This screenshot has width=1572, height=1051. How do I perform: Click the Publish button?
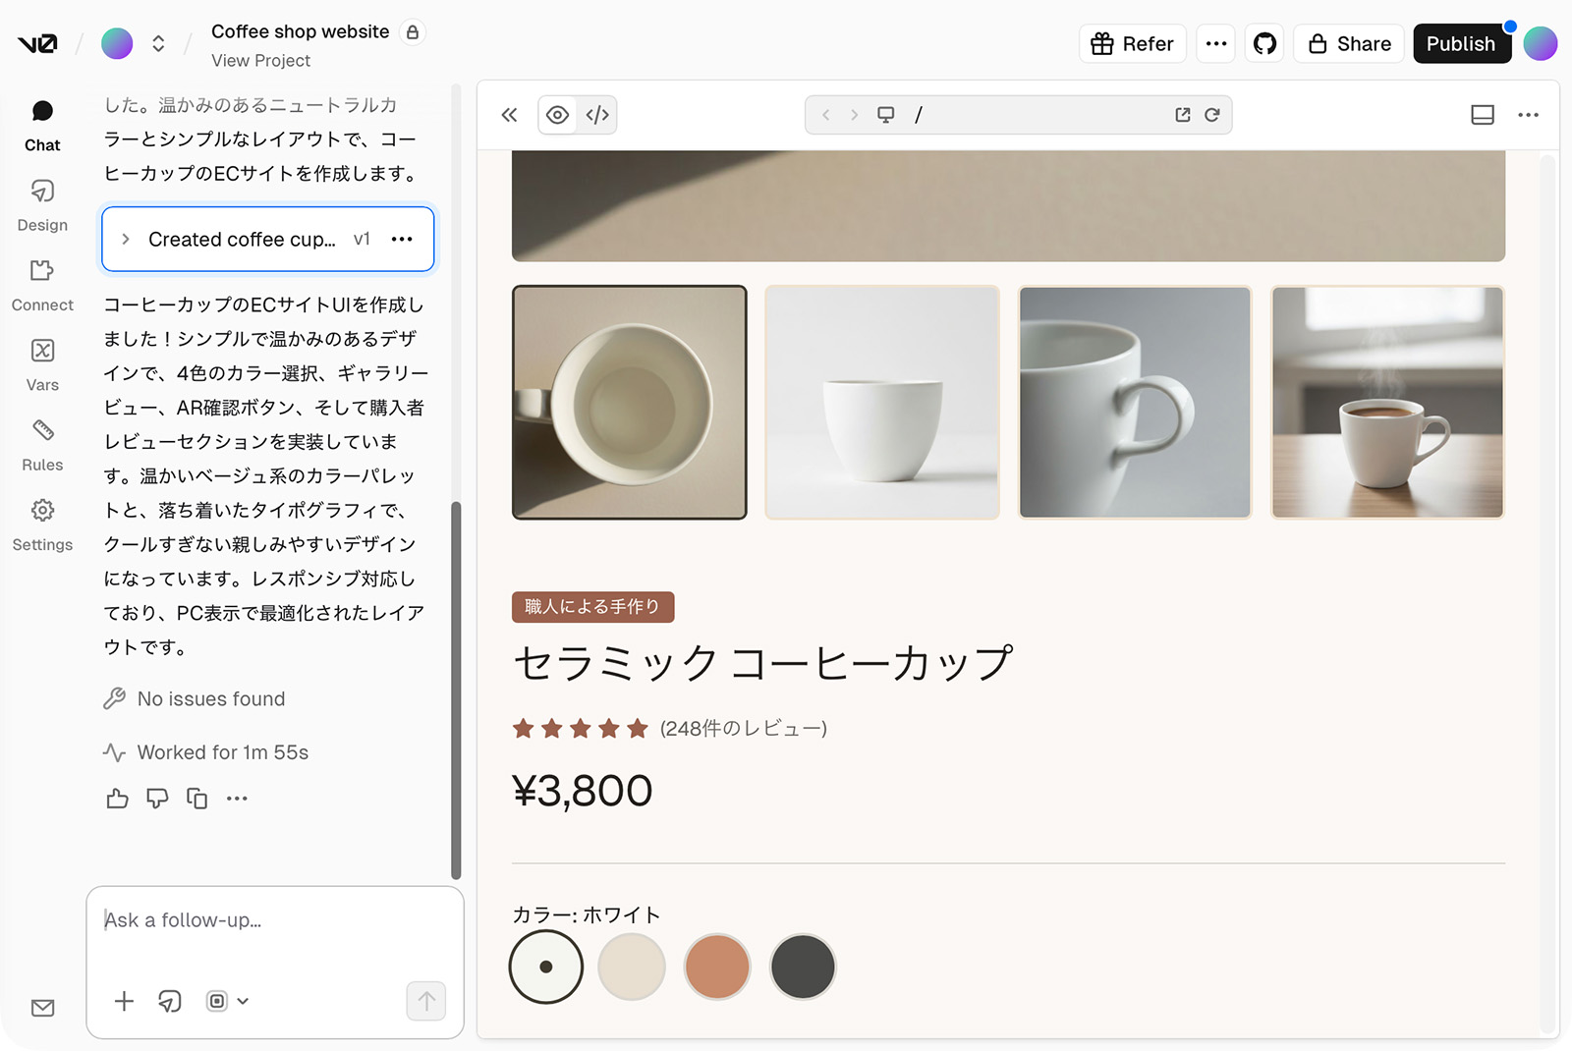click(1461, 43)
